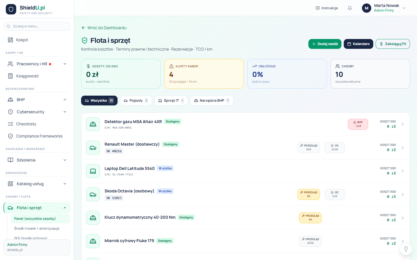417x260 pixels.
Task: Click the Admin Firmy shieldu.pl panel
Action: tap(37, 247)
